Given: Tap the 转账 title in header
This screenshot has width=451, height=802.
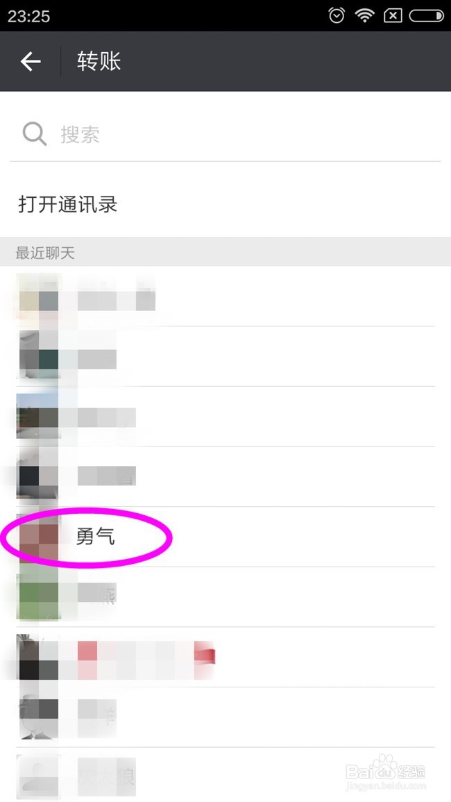Looking at the screenshot, I should point(99,61).
